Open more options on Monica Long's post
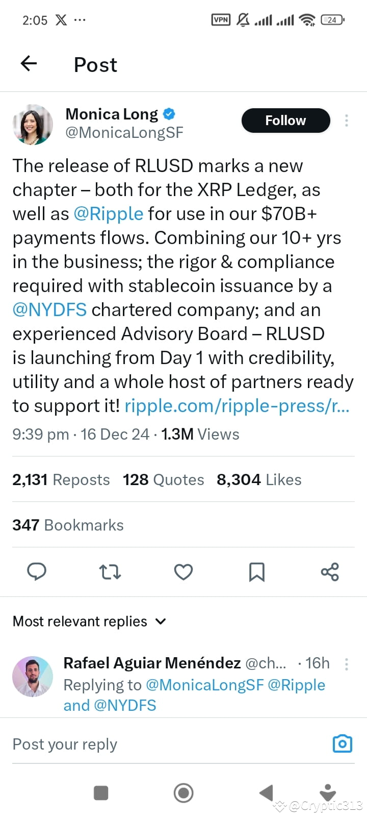This screenshot has height=817, width=367. click(347, 121)
